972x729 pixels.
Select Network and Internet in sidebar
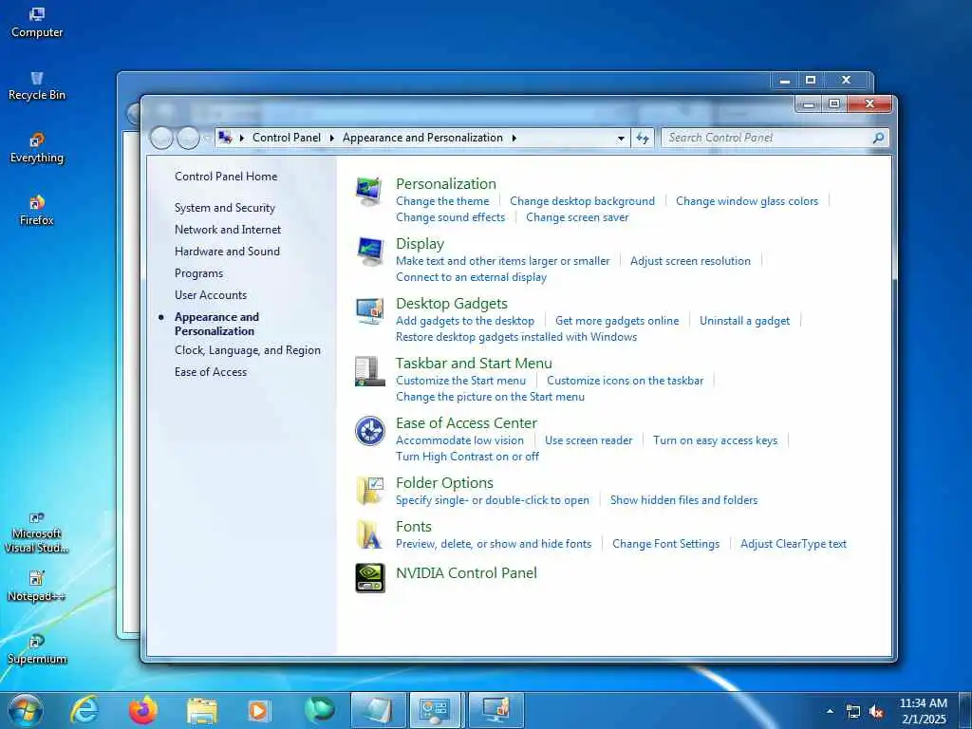(228, 230)
